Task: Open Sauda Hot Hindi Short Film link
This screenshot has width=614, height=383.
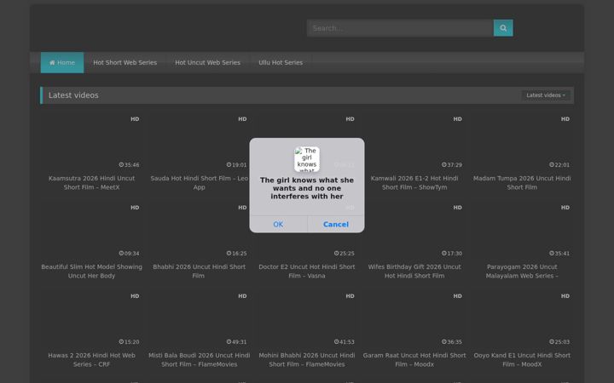Action: pos(200,182)
